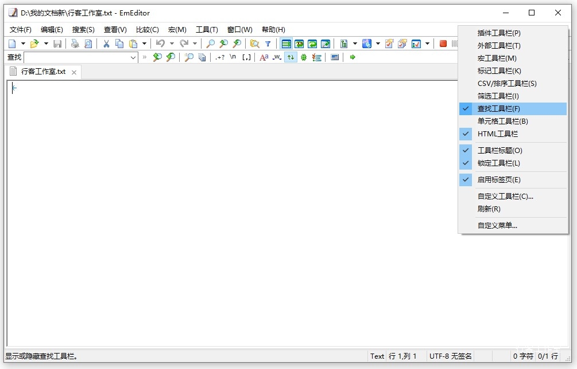Screen dimensions: 577x369
Task: Open the 文件(F) menu
Action: 20,30
